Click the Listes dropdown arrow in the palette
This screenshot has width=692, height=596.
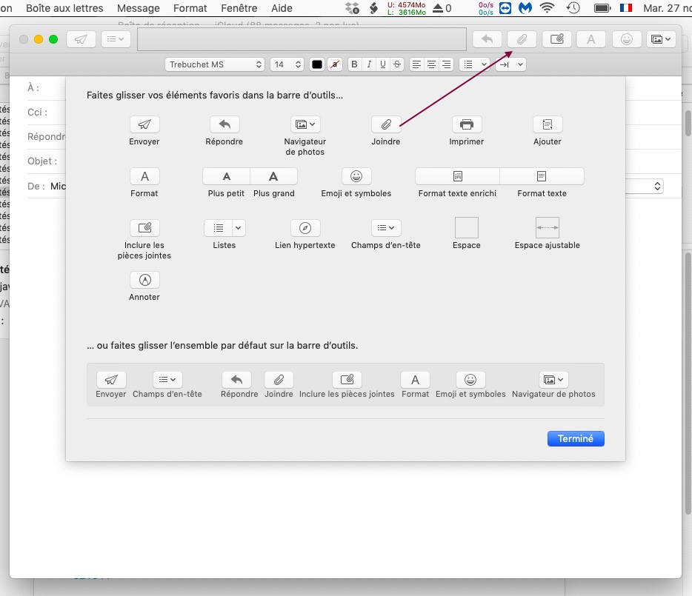(x=238, y=228)
